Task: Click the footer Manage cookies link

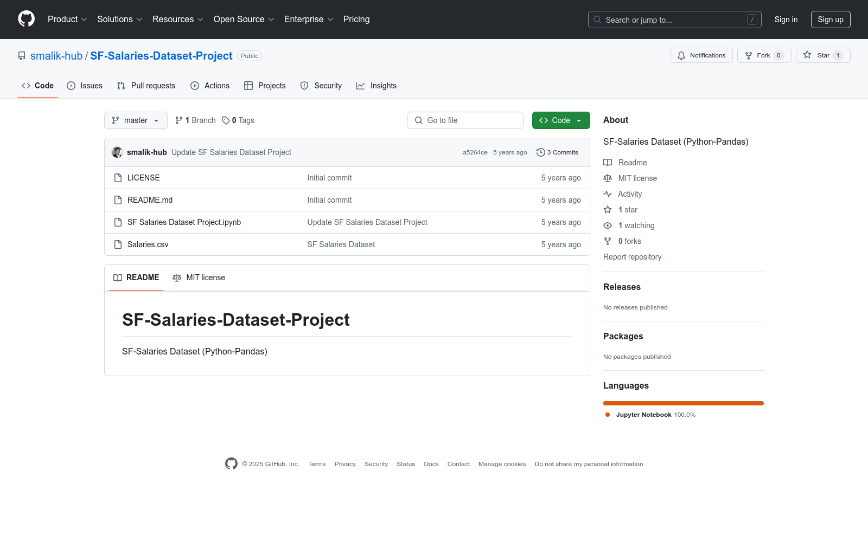Action: pyautogui.click(x=502, y=464)
